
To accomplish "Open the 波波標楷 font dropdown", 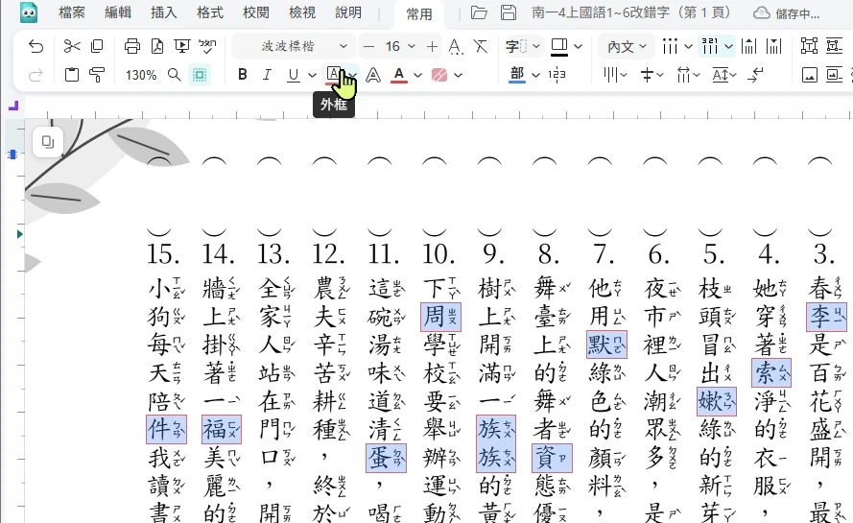I will pyautogui.click(x=295, y=47).
